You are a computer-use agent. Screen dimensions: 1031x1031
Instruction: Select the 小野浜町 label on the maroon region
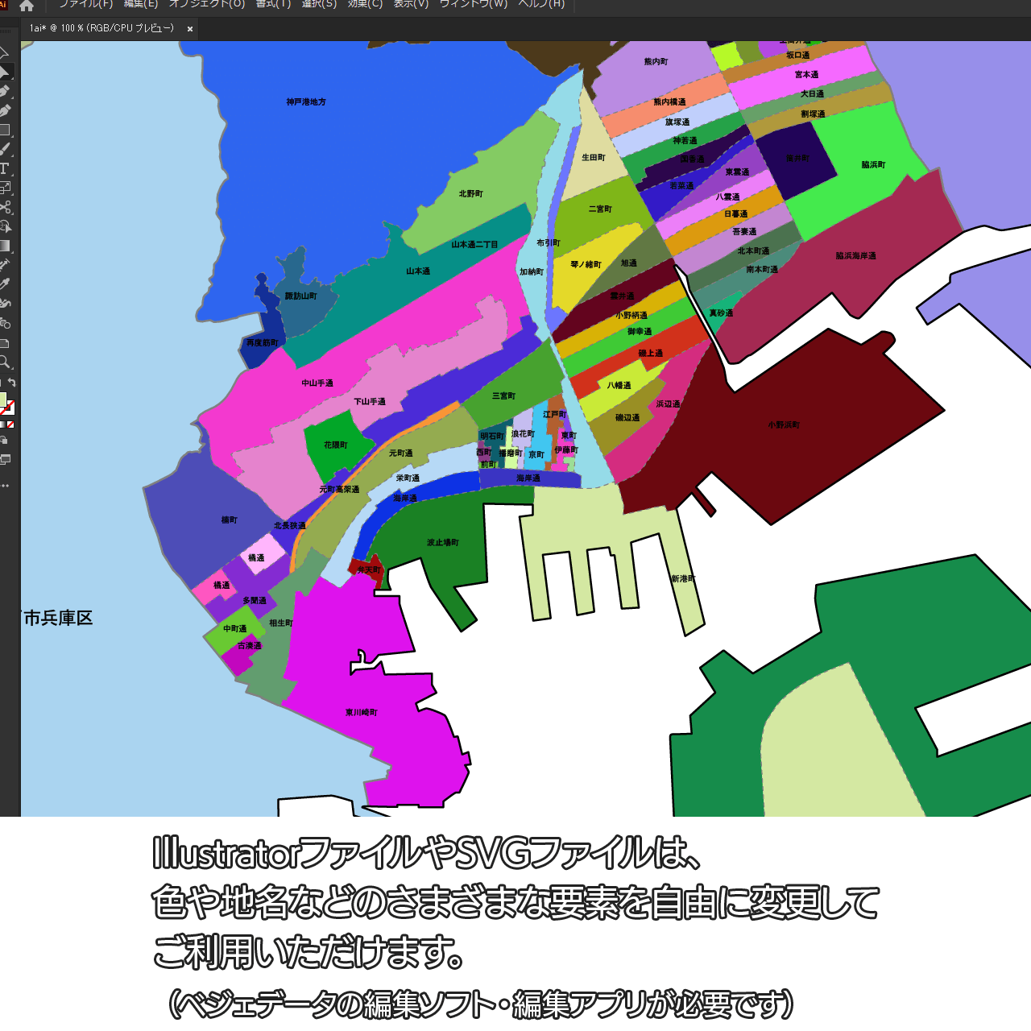[784, 425]
